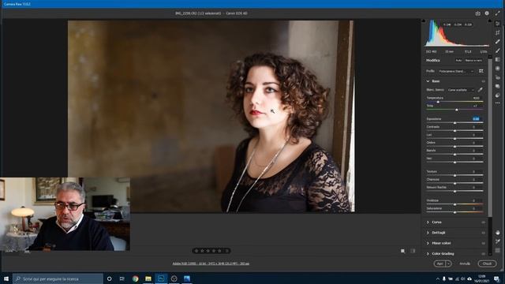505x284 pixels.
Task: Toggle full screen mode icon
Action: coord(498,13)
